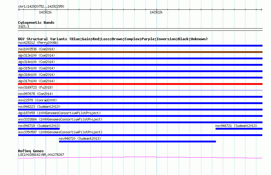Click the short blue bar of nsv946721
This screenshot has height=175, width=271.
[x=239, y=129]
